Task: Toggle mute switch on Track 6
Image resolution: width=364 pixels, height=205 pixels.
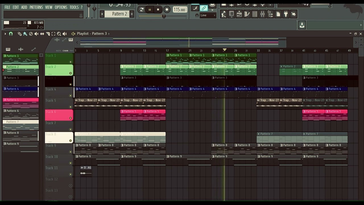Action: [71, 118]
